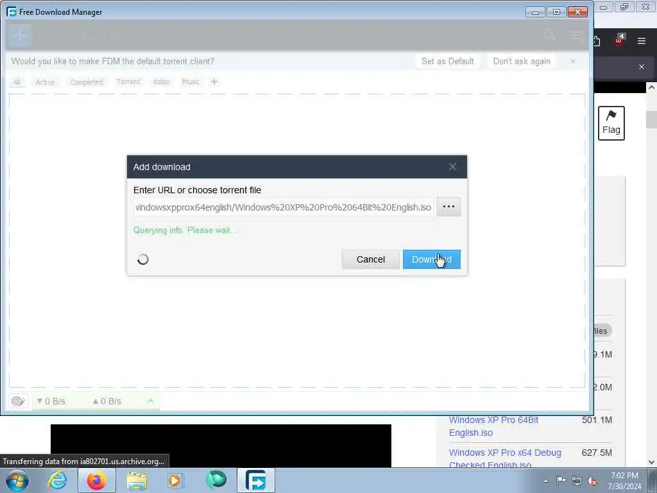Viewport: 657px width, 493px height.
Task: Click the 501.1M file size text
Action: pos(597,420)
